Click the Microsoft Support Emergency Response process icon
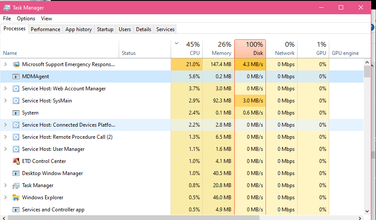 click(16, 64)
